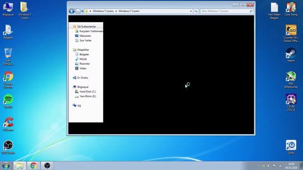Image resolution: width=303 pixels, height=170 pixels.
Task: Launch the CPUID CPU-Z shortcut
Action: click(x=291, y=102)
